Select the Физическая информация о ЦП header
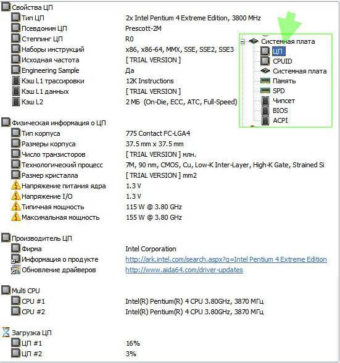The height and width of the screenshot is (363, 340). [59, 123]
